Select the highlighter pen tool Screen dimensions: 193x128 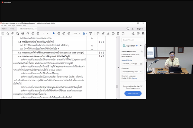pos(103,33)
